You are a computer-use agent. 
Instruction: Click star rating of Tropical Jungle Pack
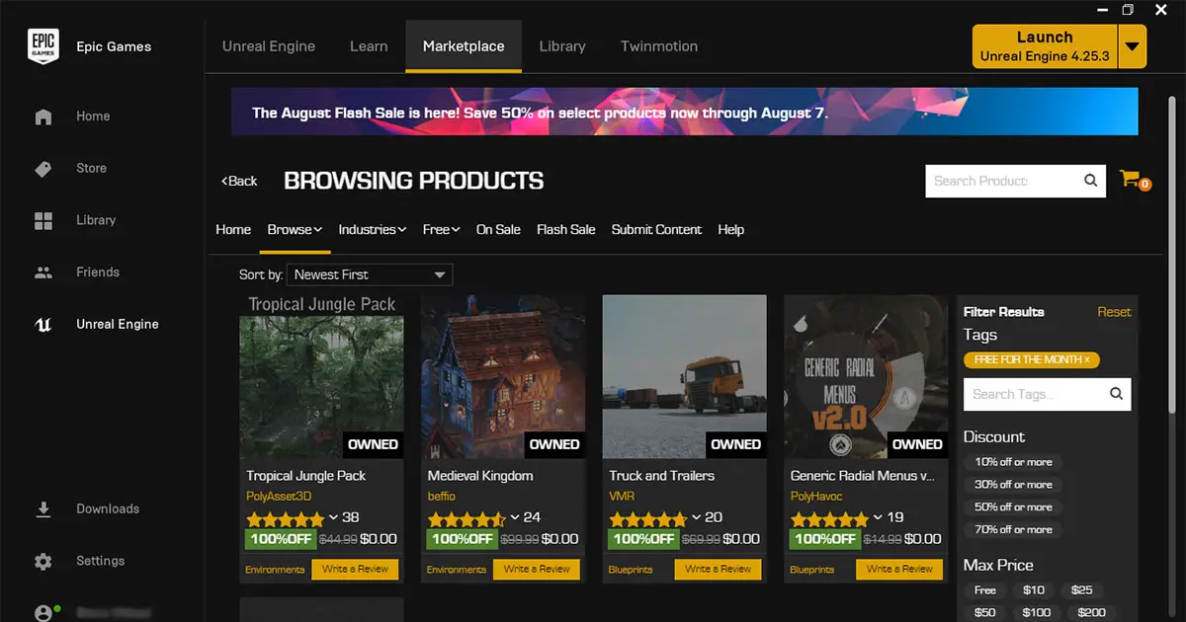(285, 518)
